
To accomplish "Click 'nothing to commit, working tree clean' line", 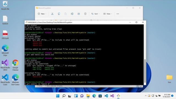I will [x=43, y=29].
